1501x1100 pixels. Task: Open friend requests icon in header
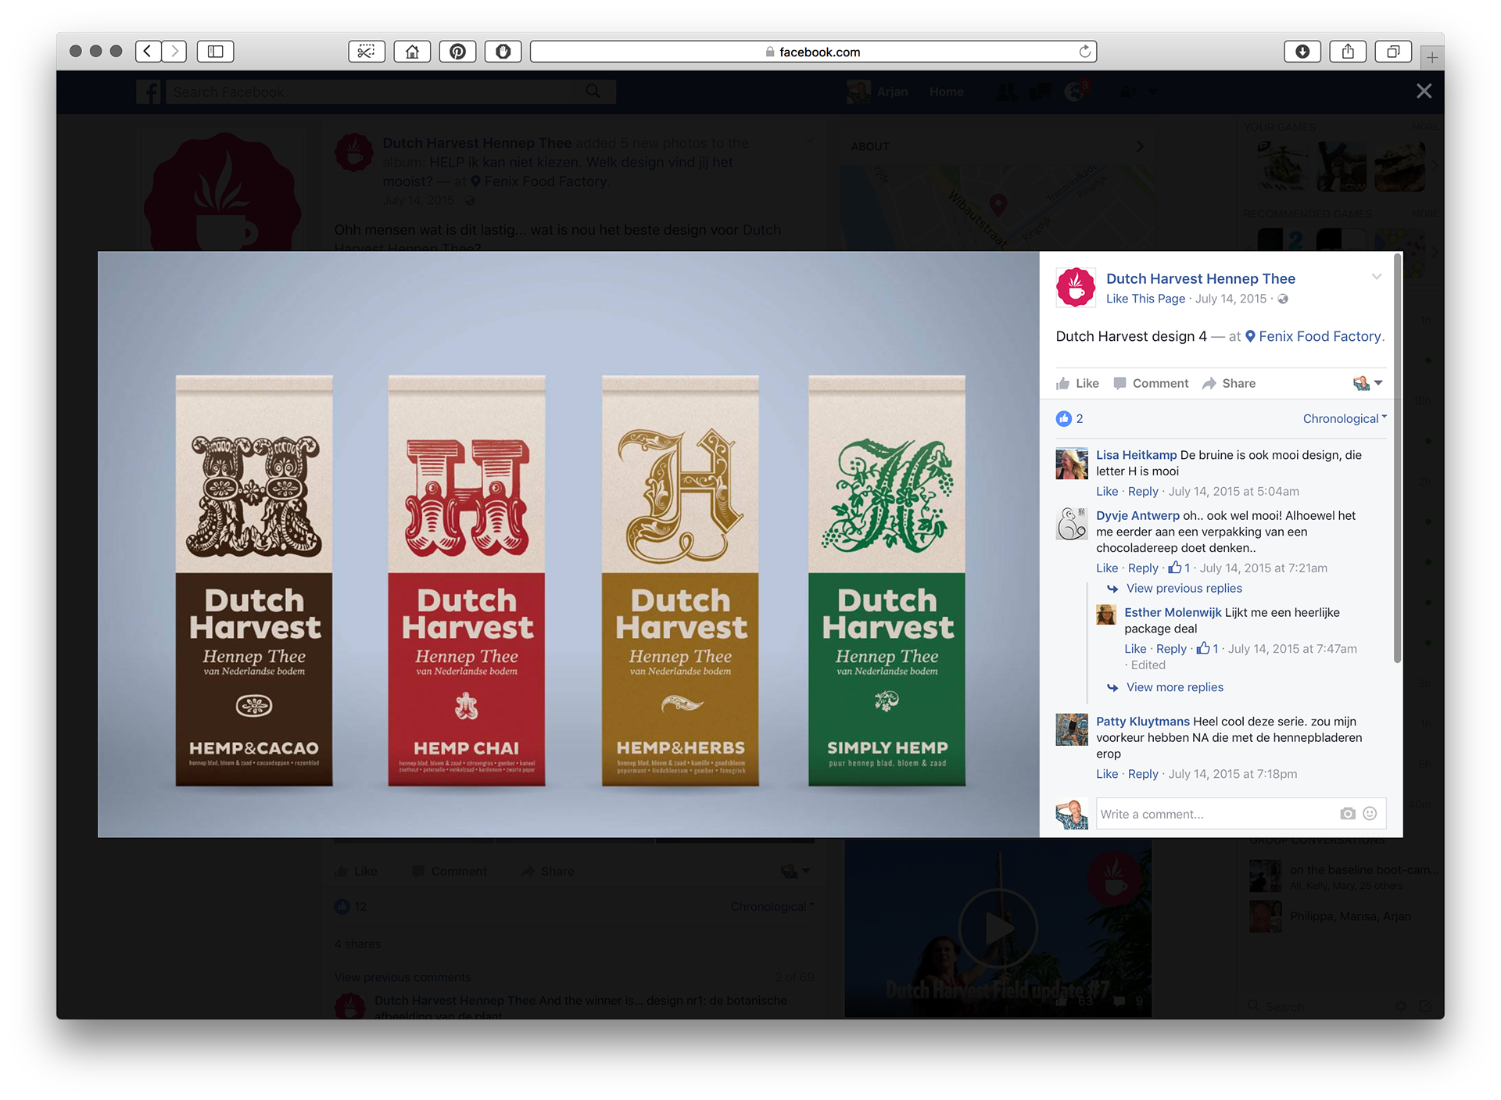(1006, 92)
